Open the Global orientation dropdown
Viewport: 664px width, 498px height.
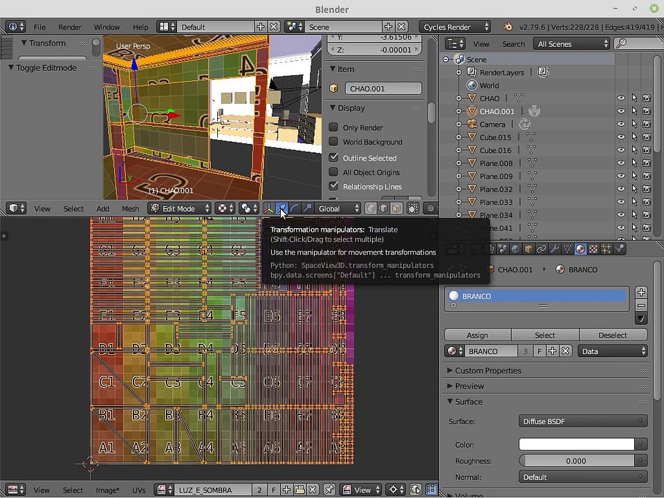(x=338, y=208)
